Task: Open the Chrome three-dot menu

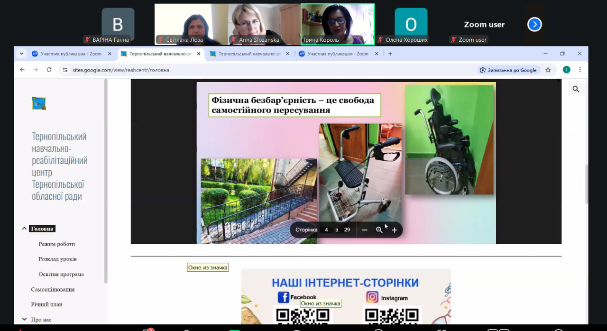Action: (x=579, y=70)
